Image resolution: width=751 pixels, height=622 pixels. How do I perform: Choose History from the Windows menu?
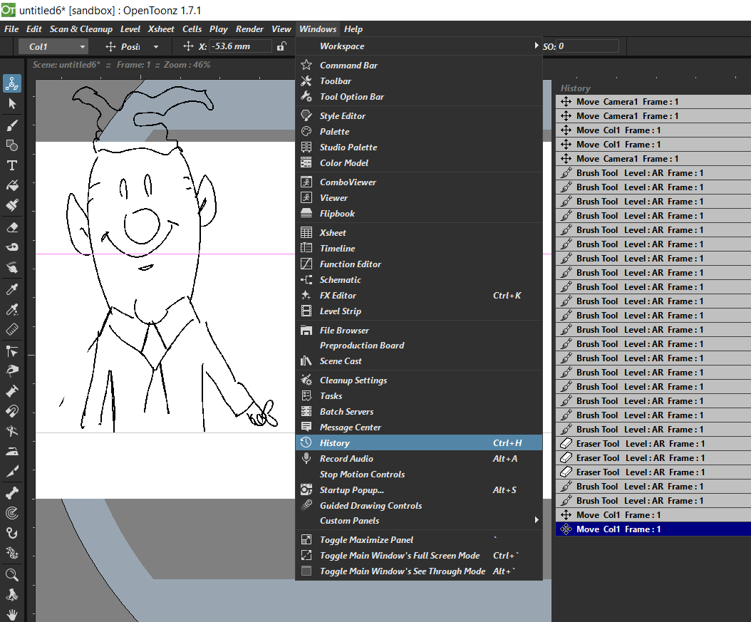tap(335, 442)
